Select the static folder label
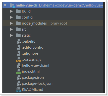The image size is (108, 96). [x=26, y=35]
